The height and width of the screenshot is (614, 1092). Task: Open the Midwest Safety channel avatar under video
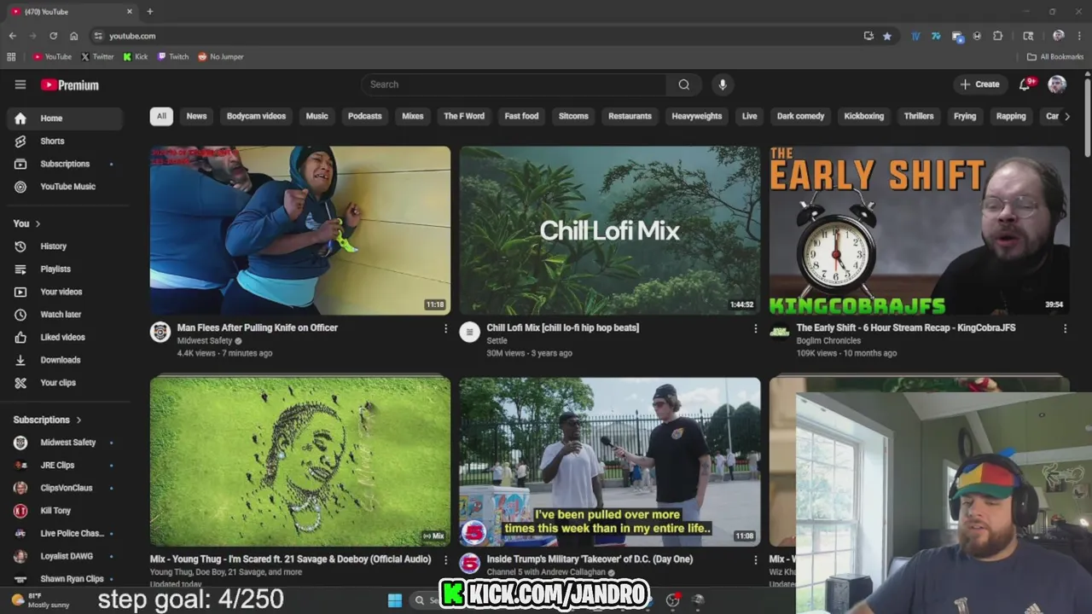click(160, 333)
